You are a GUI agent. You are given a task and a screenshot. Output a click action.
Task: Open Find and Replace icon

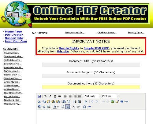click(69, 101)
